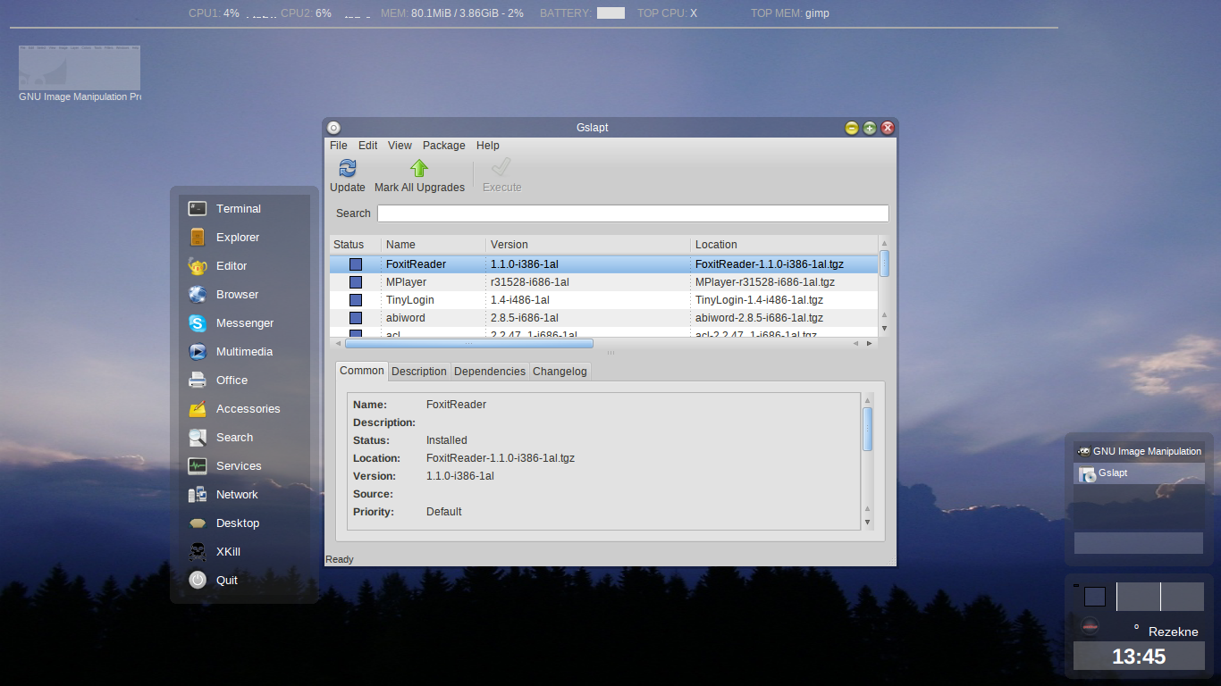Click the package Search input field
Image resolution: width=1221 pixels, height=686 pixels.
[x=633, y=213]
